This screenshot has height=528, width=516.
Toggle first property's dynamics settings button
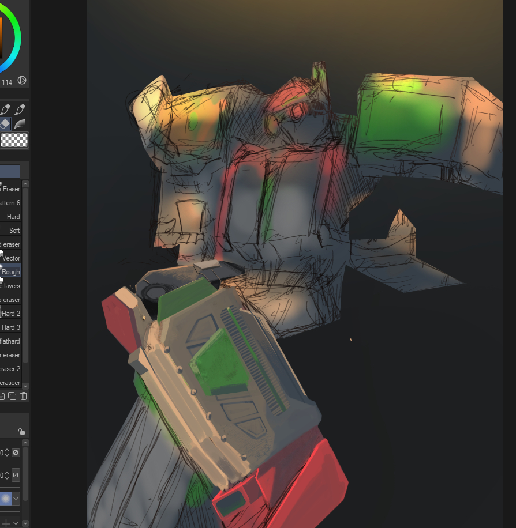point(16,453)
